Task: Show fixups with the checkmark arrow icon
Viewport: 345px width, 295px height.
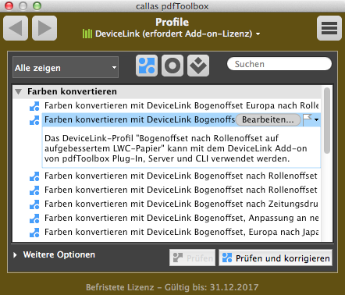Action: 198,66
